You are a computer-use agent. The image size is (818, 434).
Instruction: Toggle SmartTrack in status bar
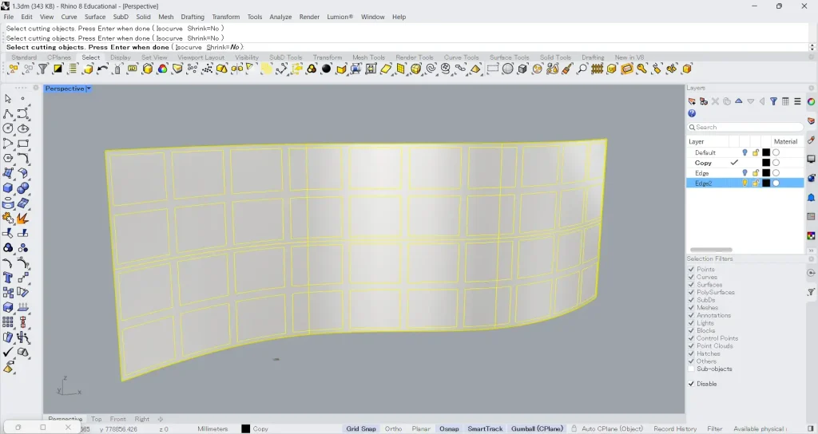point(485,428)
